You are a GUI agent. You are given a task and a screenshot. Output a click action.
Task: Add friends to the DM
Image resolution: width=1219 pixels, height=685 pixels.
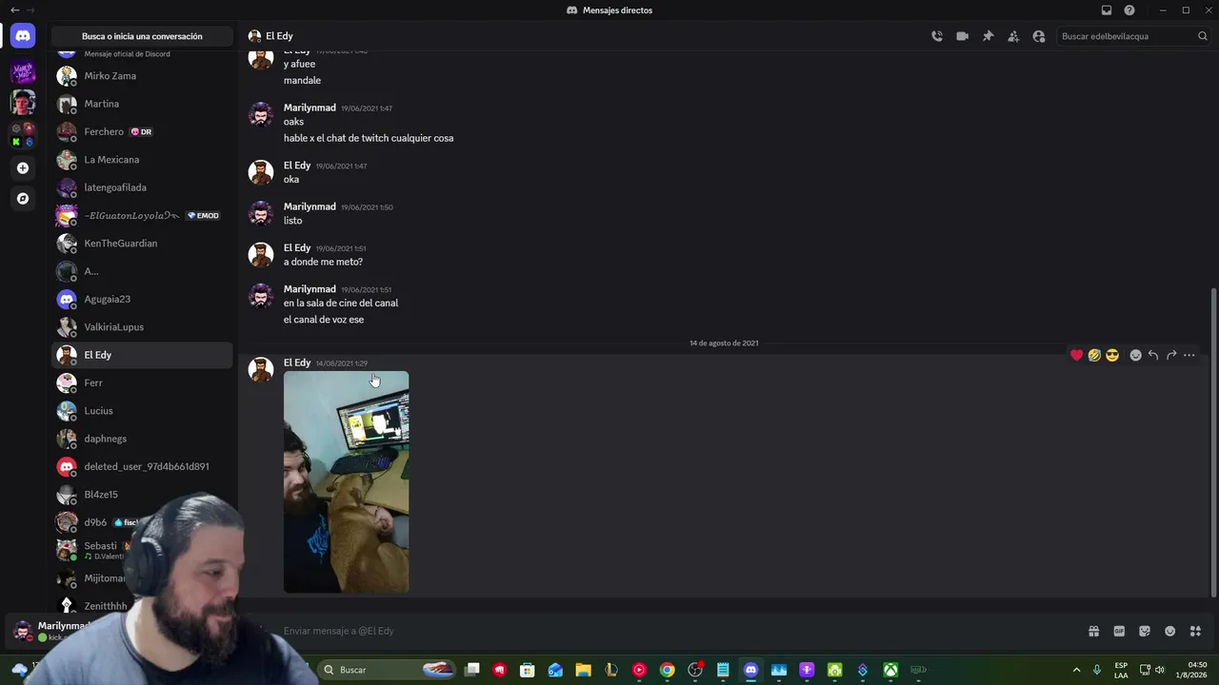click(1013, 36)
